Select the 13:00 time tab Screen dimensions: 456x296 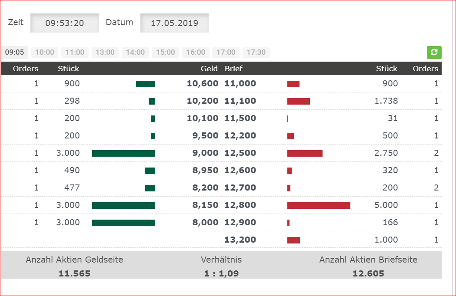105,53
